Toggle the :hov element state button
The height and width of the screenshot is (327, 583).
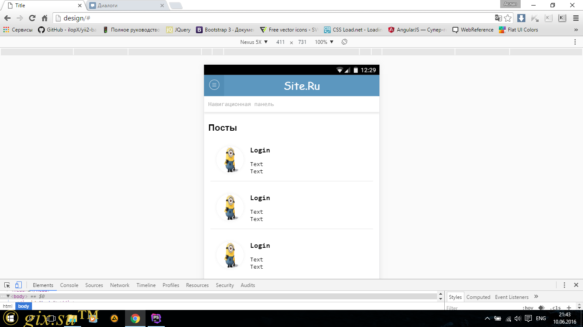click(528, 308)
